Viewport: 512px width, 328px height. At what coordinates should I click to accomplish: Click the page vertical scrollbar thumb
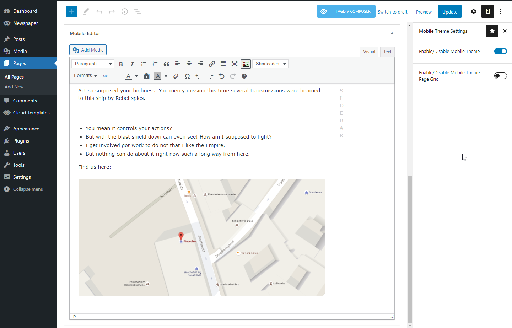point(410,249)
